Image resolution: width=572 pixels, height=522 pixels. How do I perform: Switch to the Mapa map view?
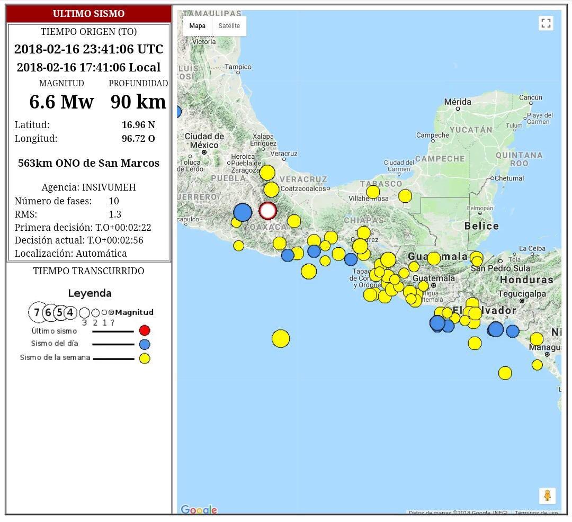[198, 26]
